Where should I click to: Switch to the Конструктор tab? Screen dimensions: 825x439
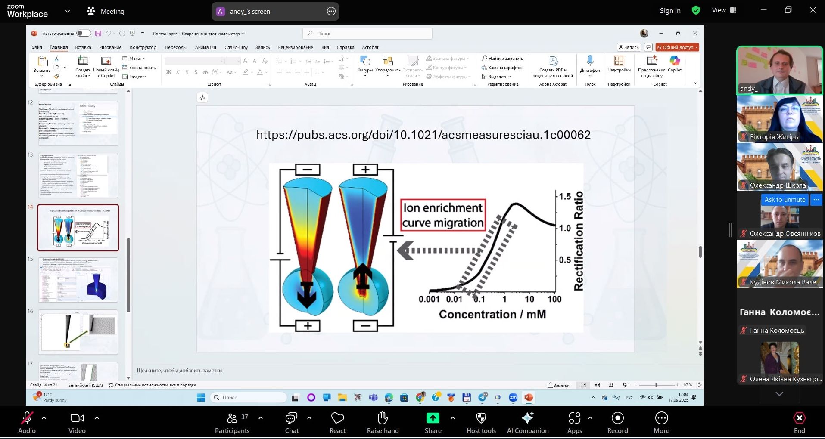click(143, 47)
